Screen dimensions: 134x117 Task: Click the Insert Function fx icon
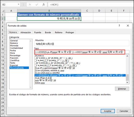(44, 5)
